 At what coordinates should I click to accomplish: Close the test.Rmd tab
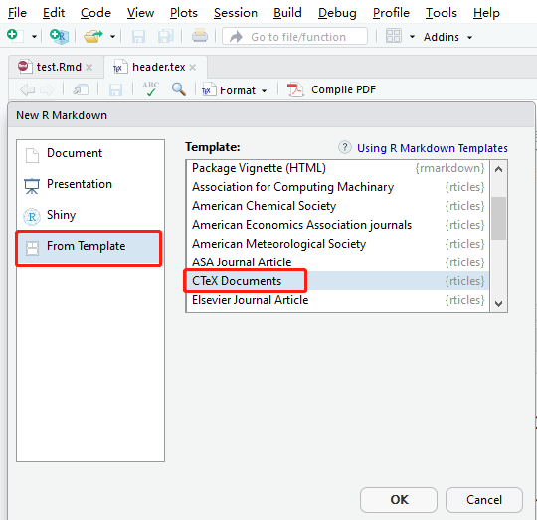tap(89, 67)
